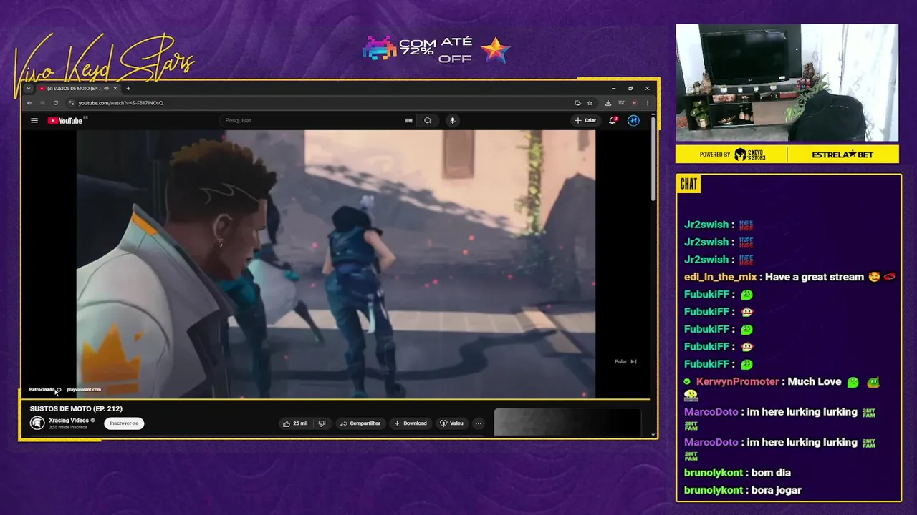Skip the ad with the Pular button
The image size is (917, 515).
pos(625,361)
